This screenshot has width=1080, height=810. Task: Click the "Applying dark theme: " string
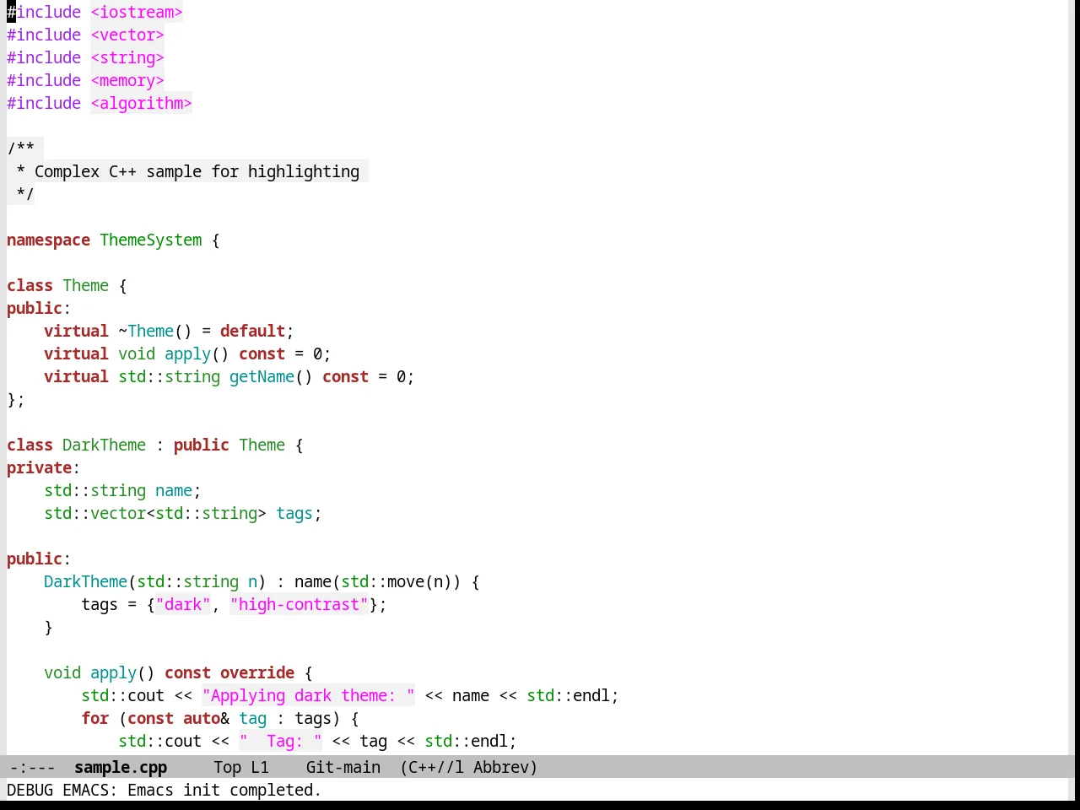coord(308,695)
